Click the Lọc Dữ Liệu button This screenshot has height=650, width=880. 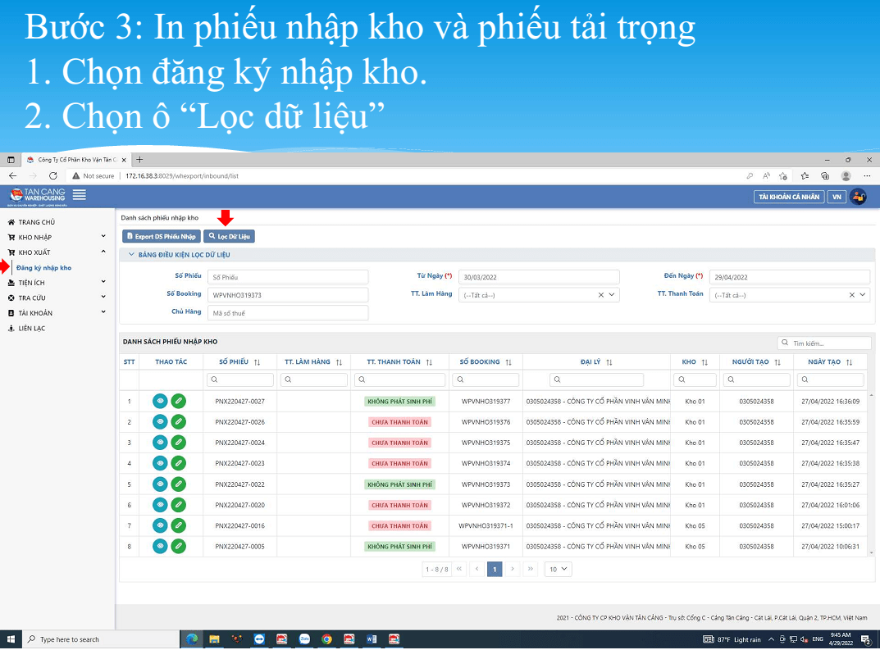(x=229, y=237)
